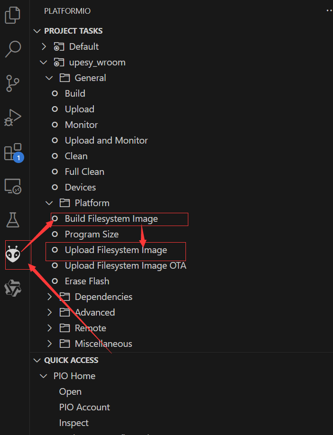The height and width of the screenshot is (435, 333).
Task: Run the Upload task
Action: click(79, 109)
